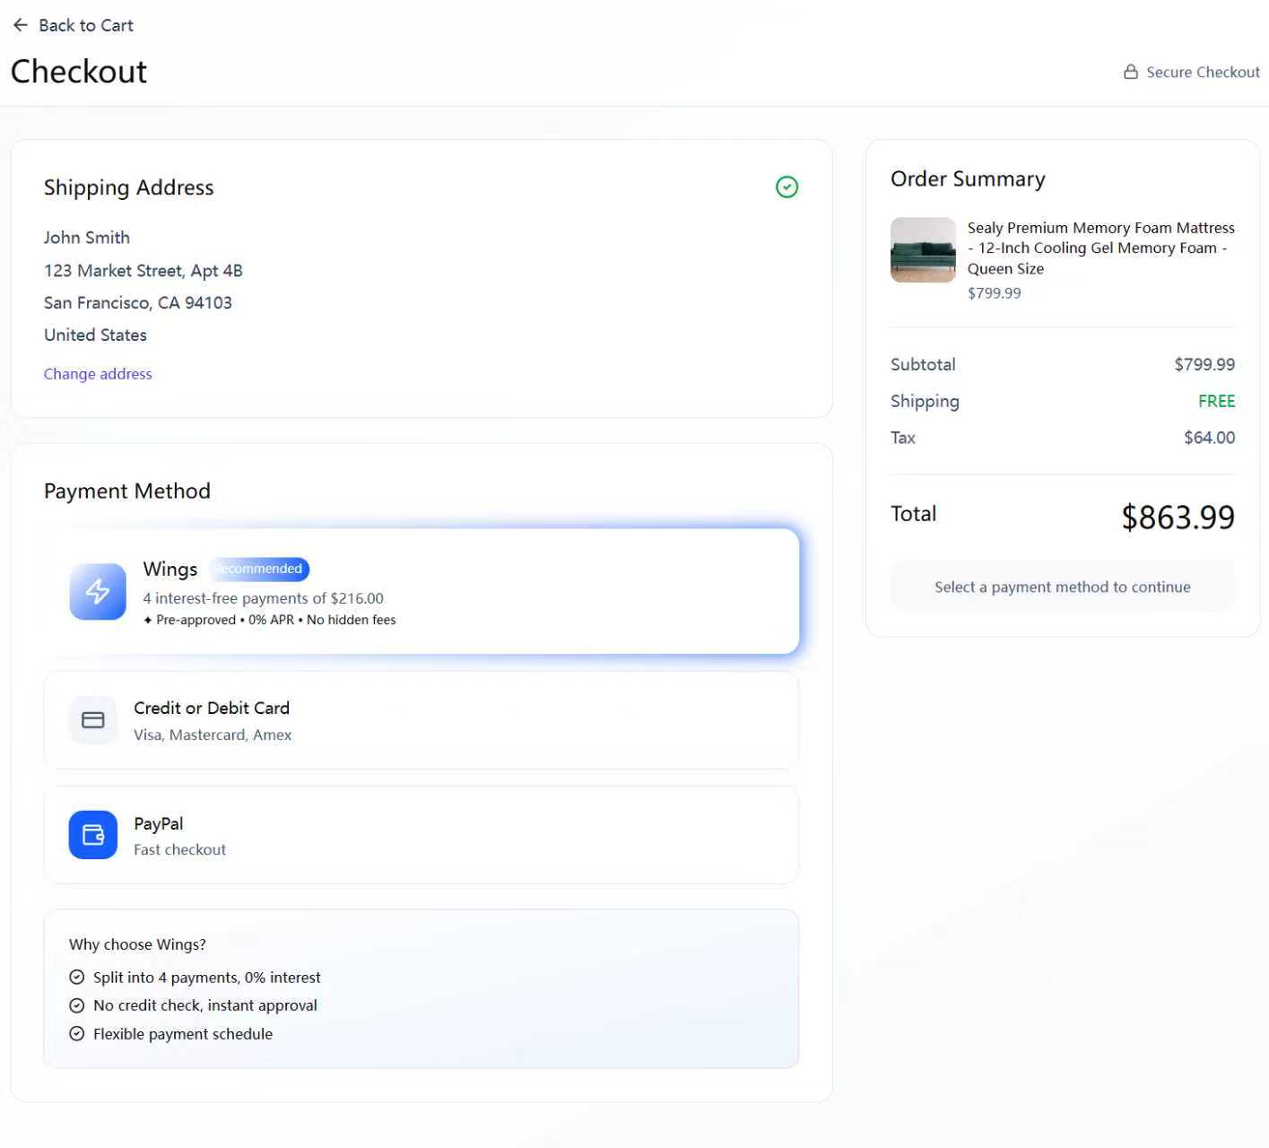The height and width of the screenshot is (1148, 1269).
Task: Click the Checkout page heading
Action: [79, 72]
